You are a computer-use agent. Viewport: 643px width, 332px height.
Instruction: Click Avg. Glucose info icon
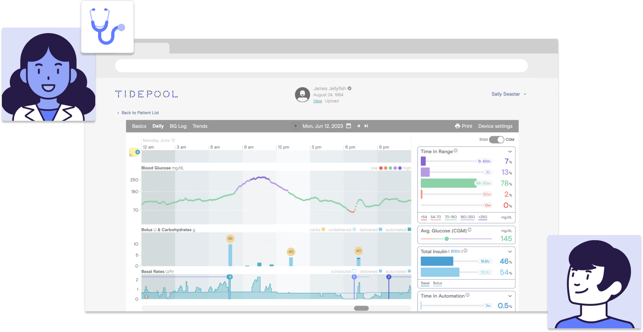click(x=469, y=230)
